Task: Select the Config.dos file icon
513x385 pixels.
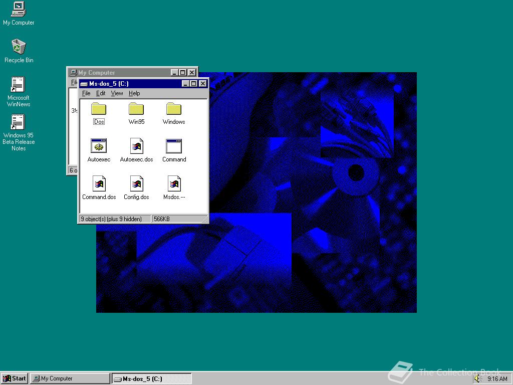Action: coord(136,183)
